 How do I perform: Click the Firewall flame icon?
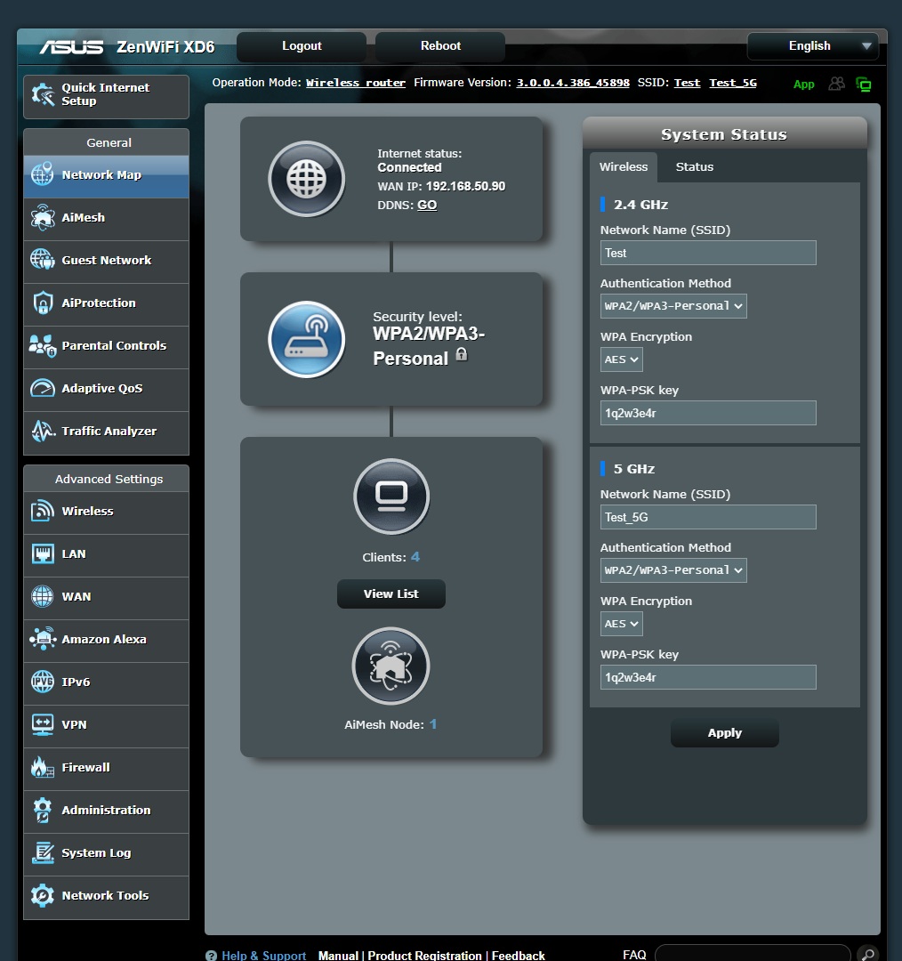[43, 767]
